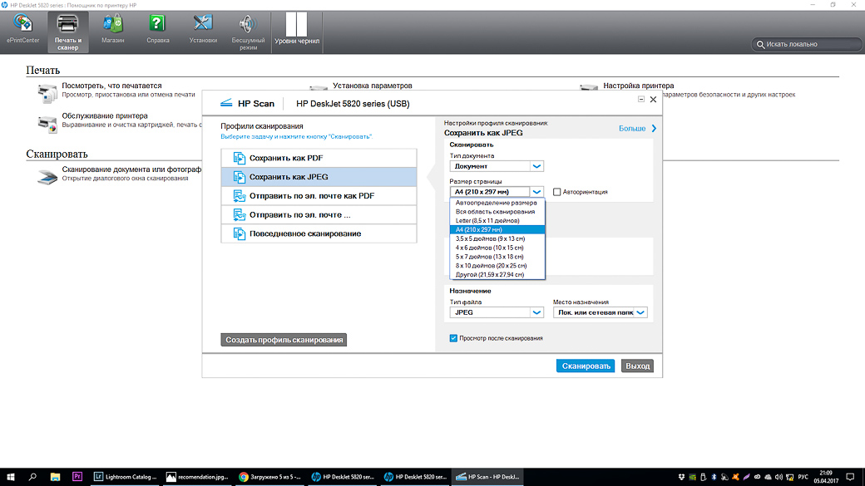Viewport: 865px width, 486px height.
Task: Click the Dropbox tray icon
Action: (x=681, y=477)
